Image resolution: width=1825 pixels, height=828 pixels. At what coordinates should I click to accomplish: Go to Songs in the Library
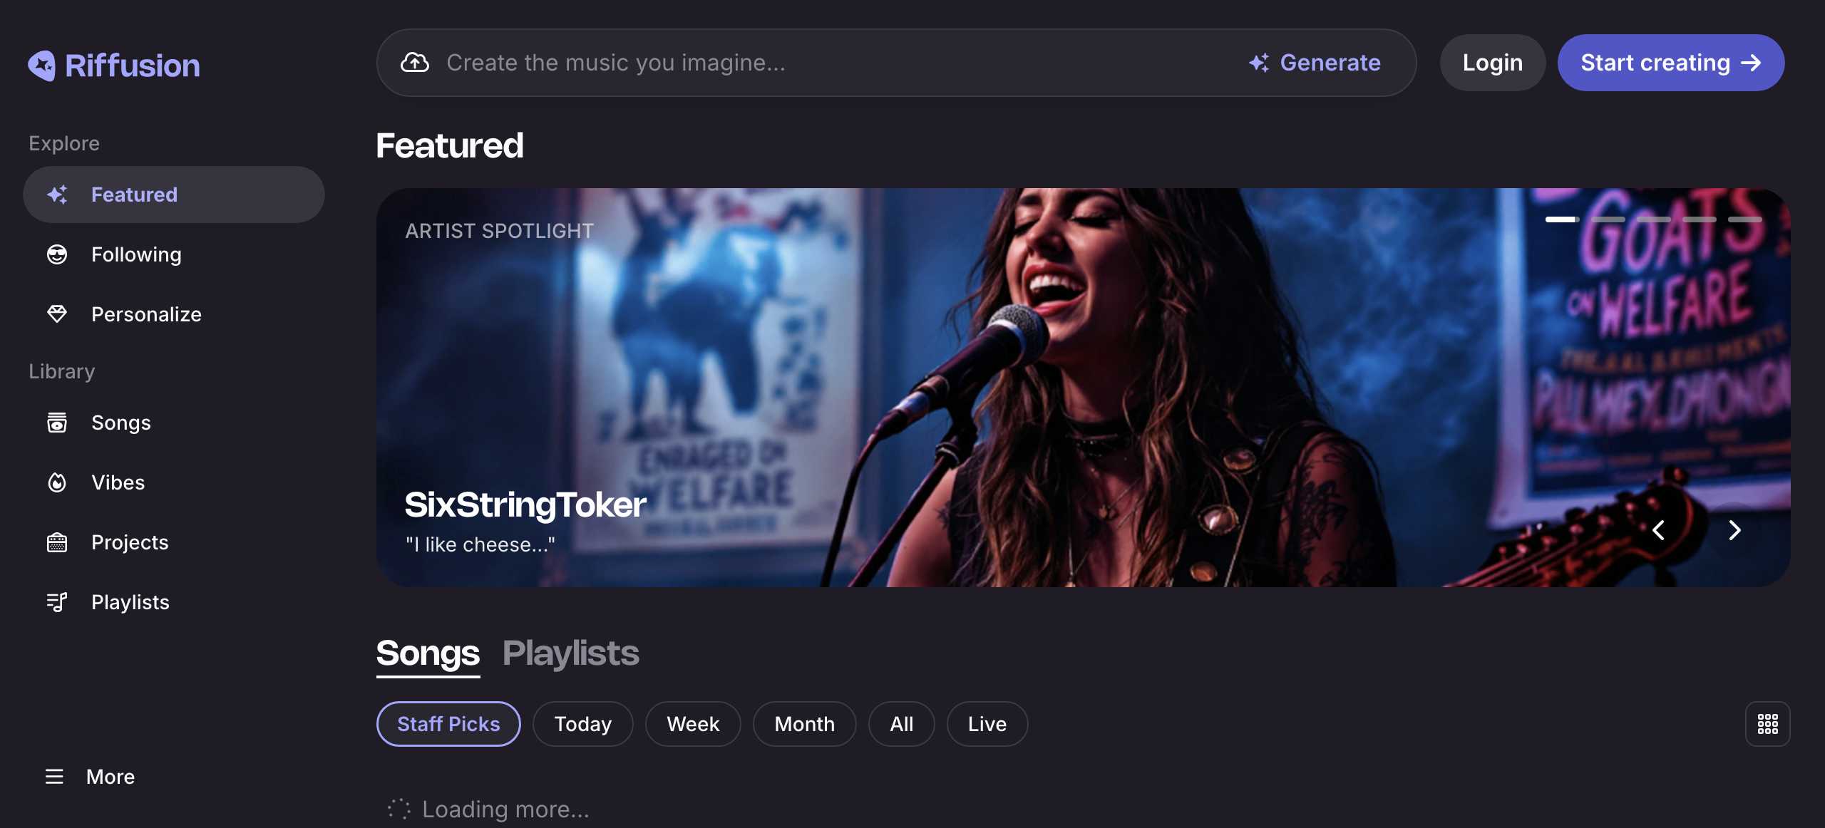pyautogui.click(x=120, y=423)
